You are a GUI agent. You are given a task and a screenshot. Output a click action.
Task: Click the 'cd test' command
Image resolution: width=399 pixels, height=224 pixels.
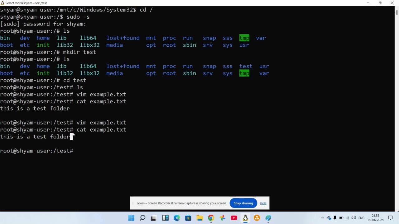click(75, 80)
